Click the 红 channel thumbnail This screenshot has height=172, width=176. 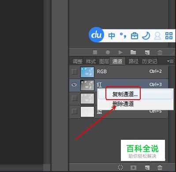pyautogui.click(x=87, y=85)
